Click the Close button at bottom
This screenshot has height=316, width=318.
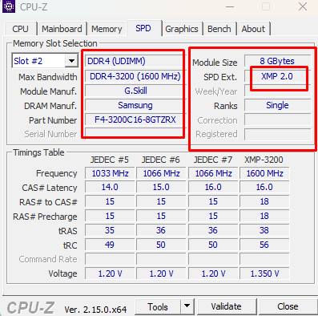[x=288, y=306]
